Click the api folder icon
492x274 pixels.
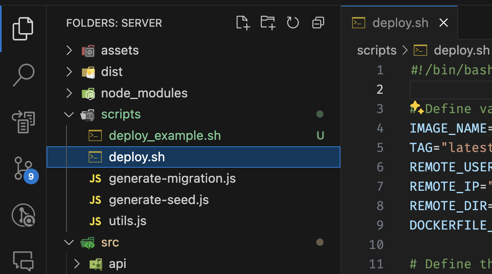pos(96,264)
